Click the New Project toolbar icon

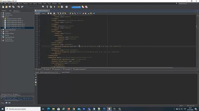click(x=6, y=7)
